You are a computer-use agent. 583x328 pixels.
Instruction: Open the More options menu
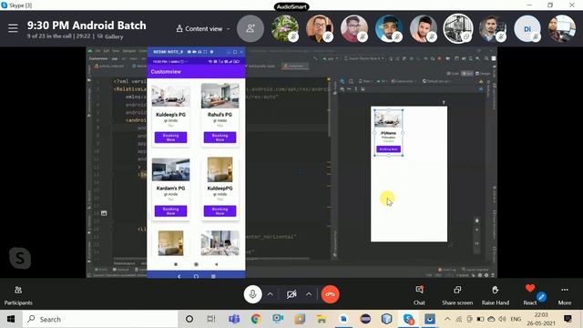click(565, 295)
